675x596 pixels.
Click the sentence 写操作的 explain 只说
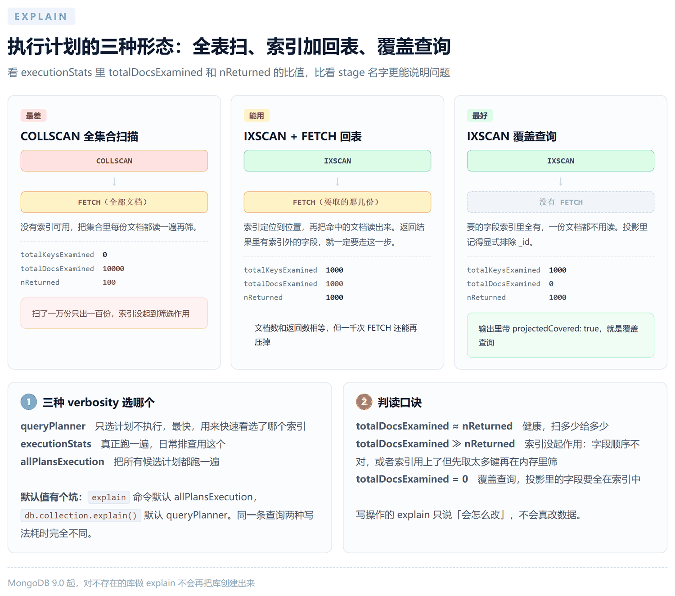tap(469, 515)
